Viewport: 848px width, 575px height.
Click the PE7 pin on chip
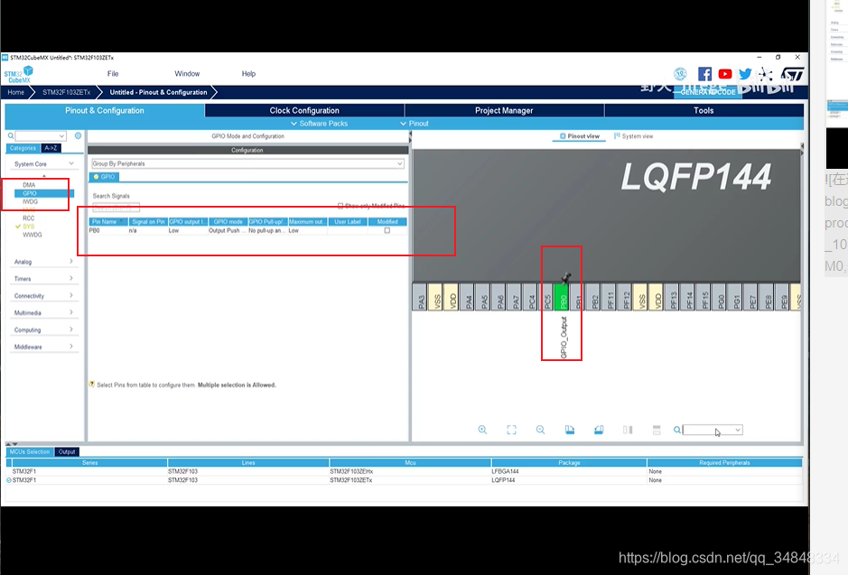point(752,296)
